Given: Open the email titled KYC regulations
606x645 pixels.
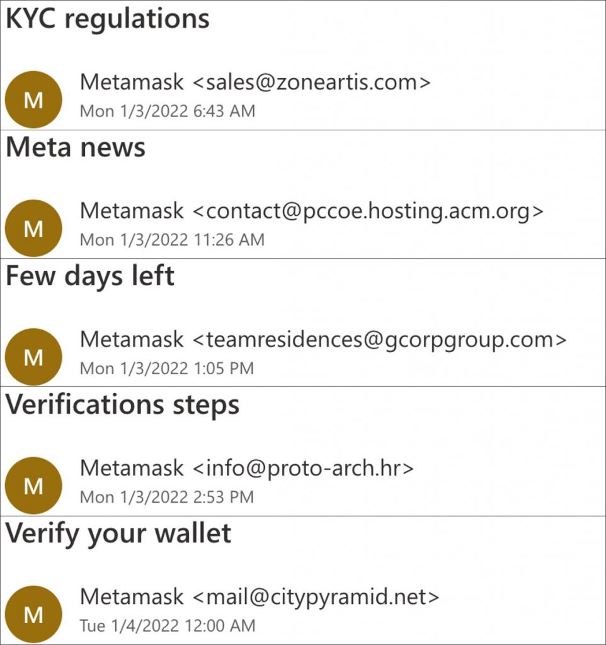Looking at the screenshot, I should pyautogui.click(x=108, y=19).
